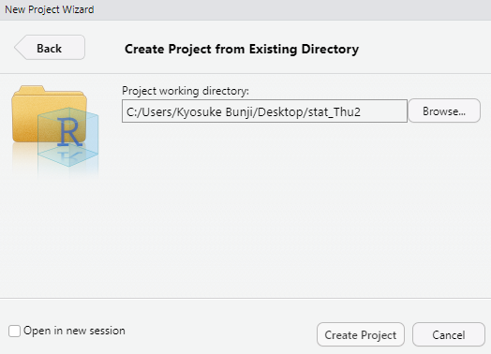Click the Project working directory label
This screenshot has height=354, width=491.
pos(186,91)
